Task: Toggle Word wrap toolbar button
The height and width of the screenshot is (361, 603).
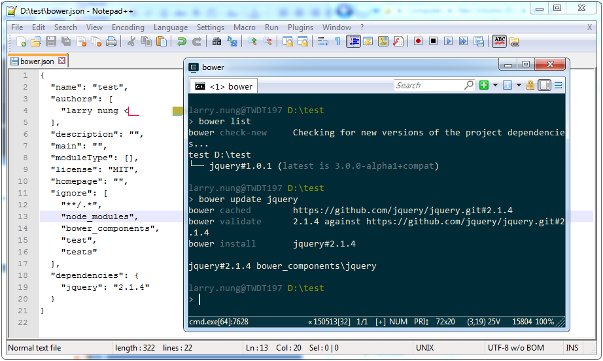Action: click(x=322, y=41)
